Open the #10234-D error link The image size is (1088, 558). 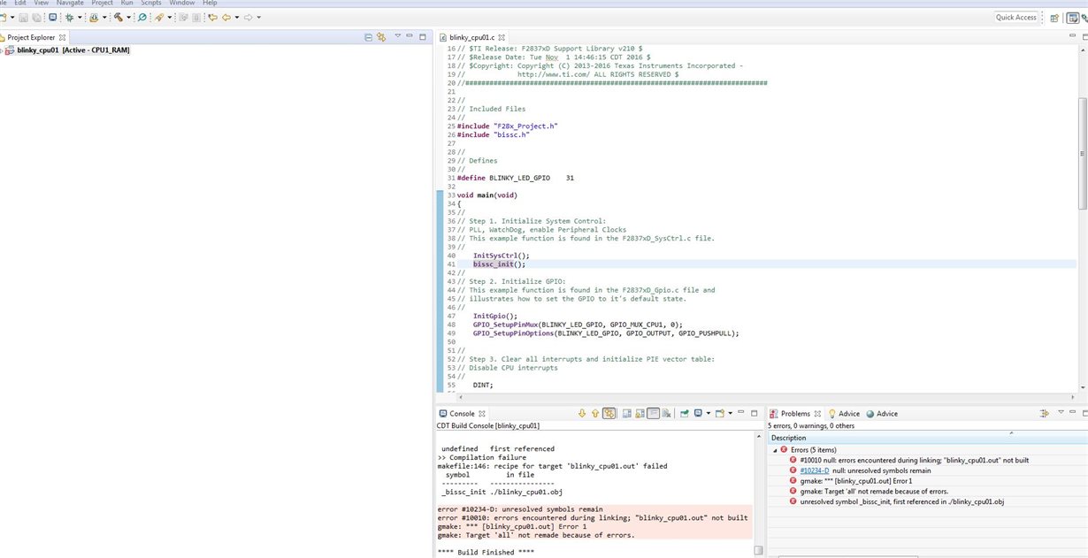coord(814,470)
